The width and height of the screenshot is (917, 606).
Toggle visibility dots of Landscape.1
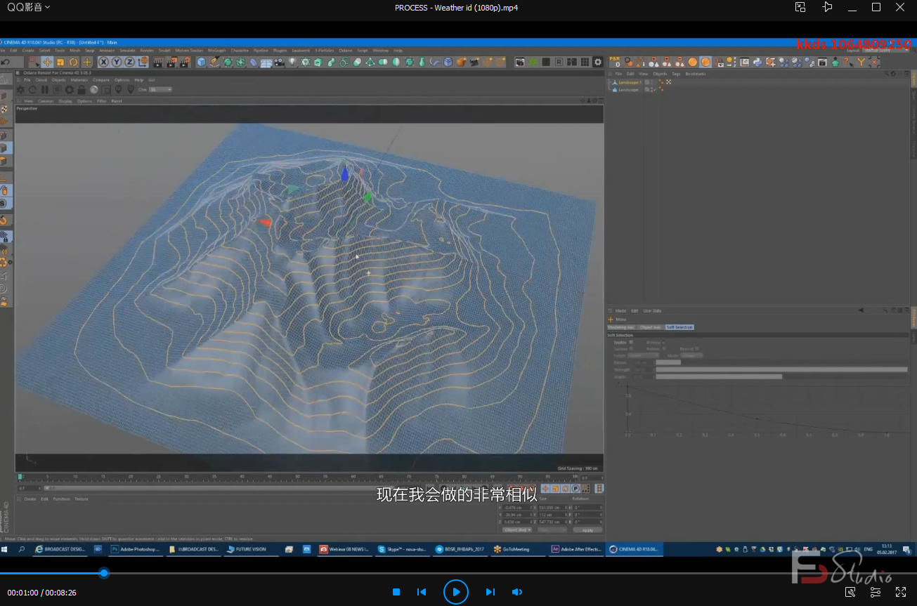click(652, 82)
